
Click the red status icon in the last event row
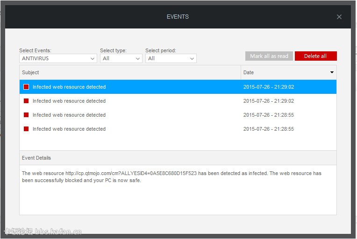(x=26, y=129)
